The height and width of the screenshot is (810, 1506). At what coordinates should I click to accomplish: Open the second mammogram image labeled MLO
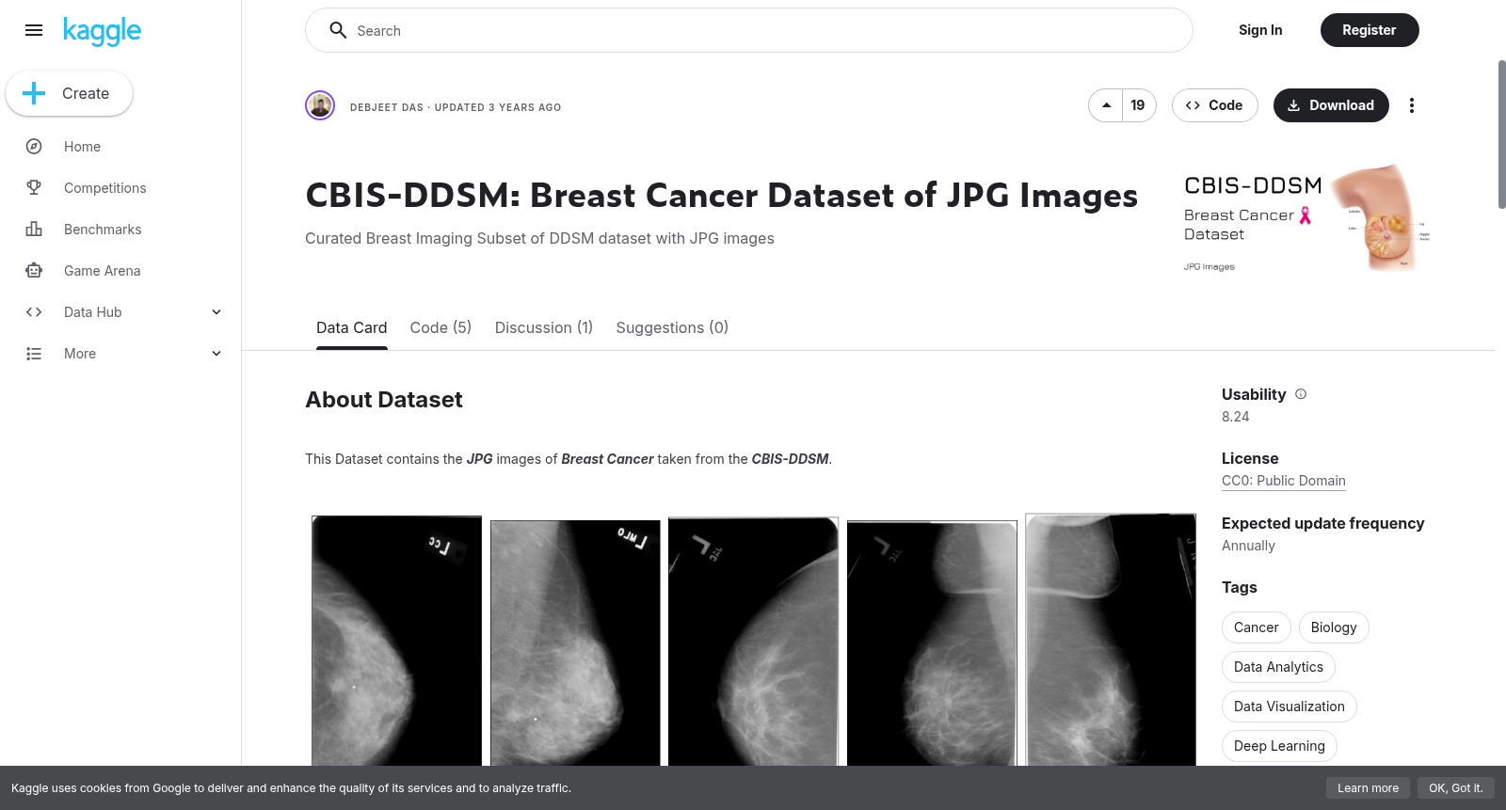tap(575, 643)
